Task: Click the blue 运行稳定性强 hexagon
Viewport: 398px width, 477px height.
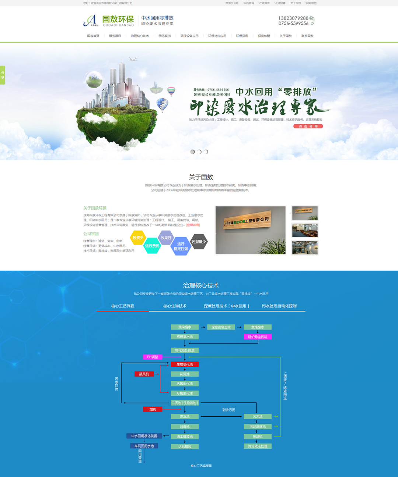Action: (x=181, y=246)
